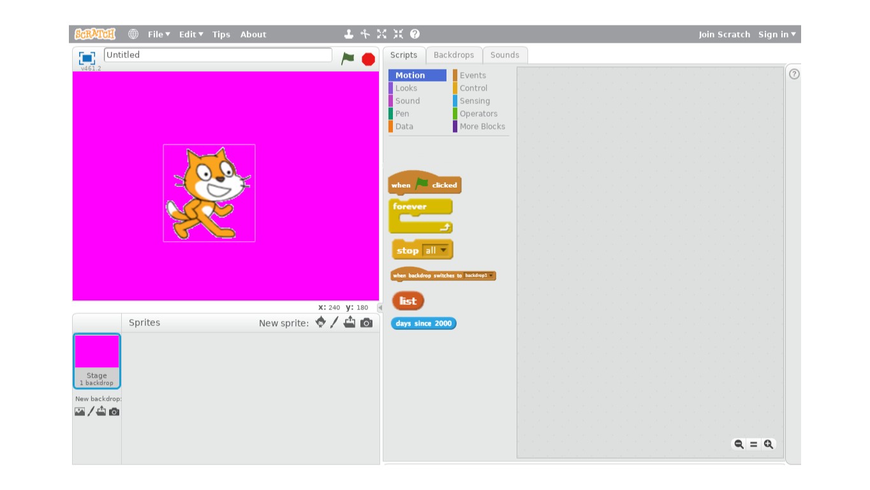Select the Delete scissors tool
This screenshot has width=870, height=490.
[365, 34]
